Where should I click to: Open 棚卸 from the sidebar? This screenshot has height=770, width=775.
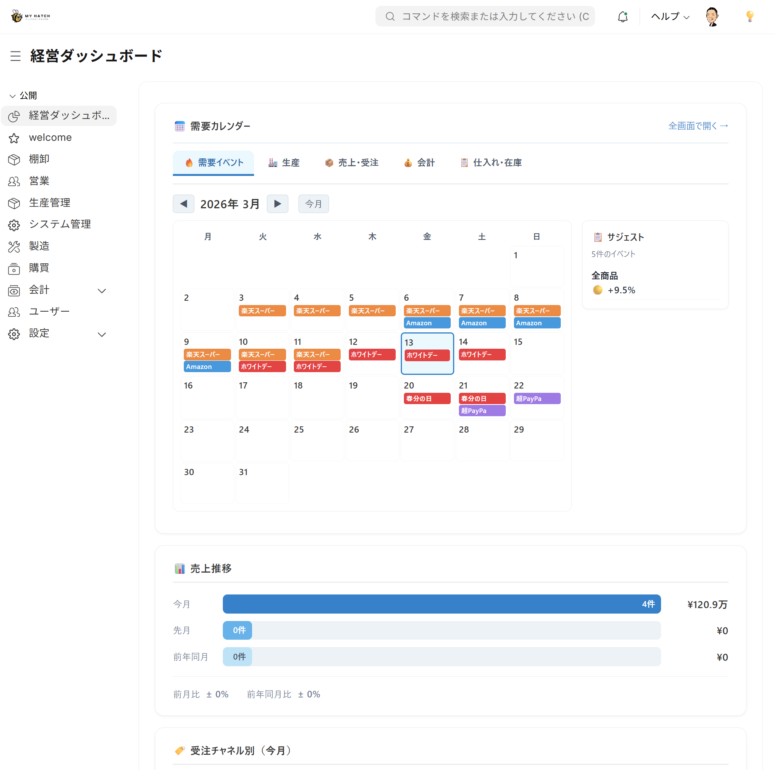[x=39, y=159]
